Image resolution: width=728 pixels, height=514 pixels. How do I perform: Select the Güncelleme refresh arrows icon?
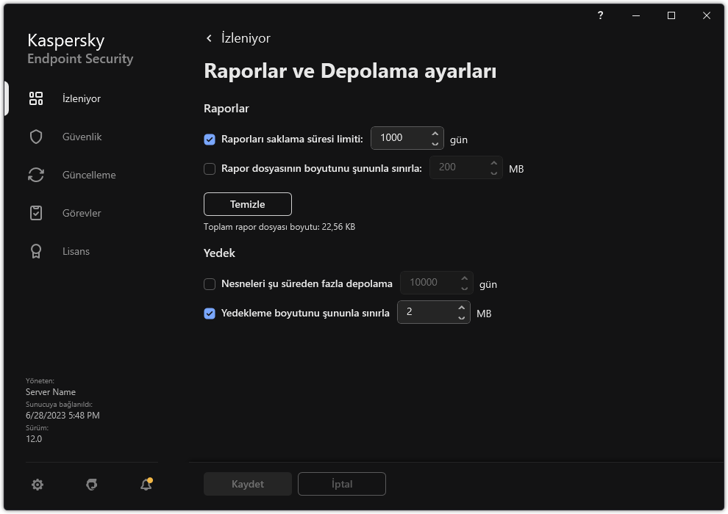pos(35,175)
